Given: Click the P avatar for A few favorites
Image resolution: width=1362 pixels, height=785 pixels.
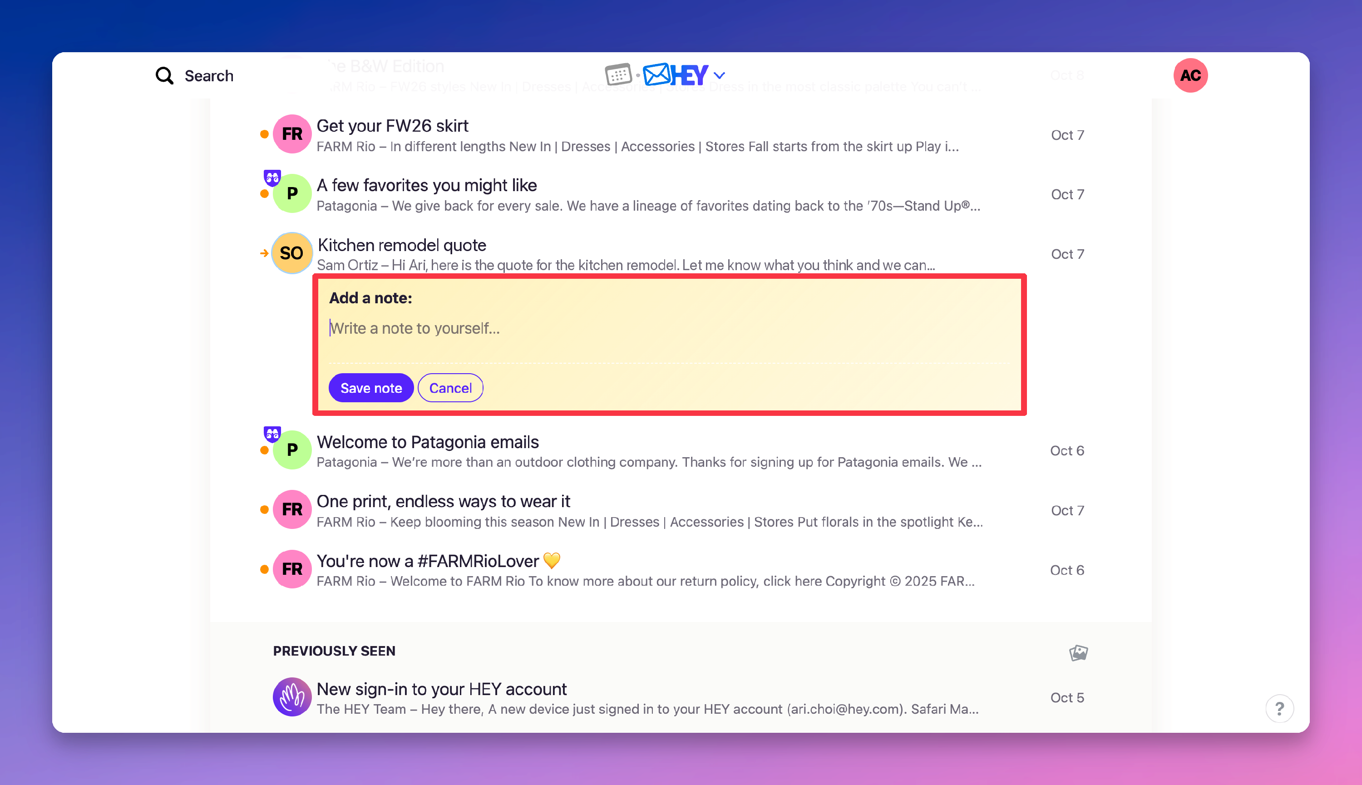Looking at the screenshot, I should (x=292, y=193).
